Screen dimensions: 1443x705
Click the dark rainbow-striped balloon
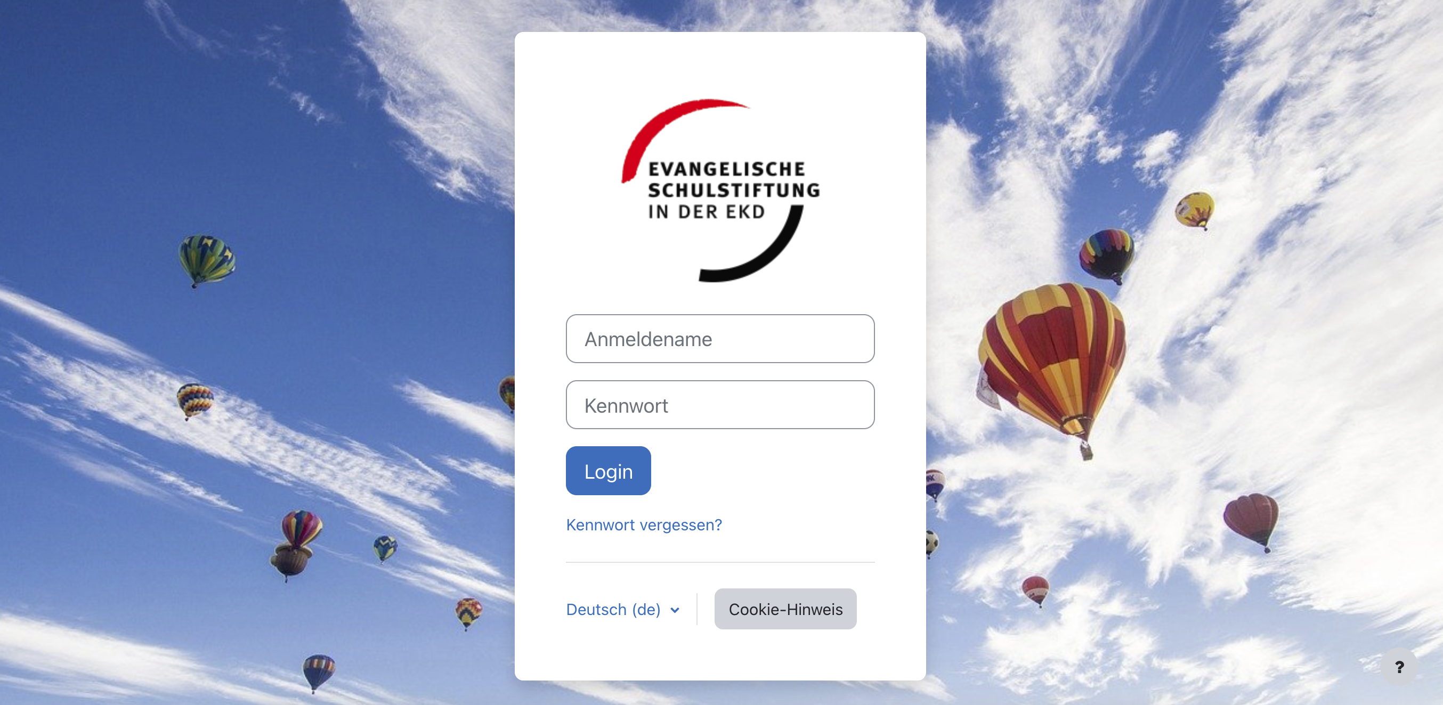click(x=1107, y=254)
